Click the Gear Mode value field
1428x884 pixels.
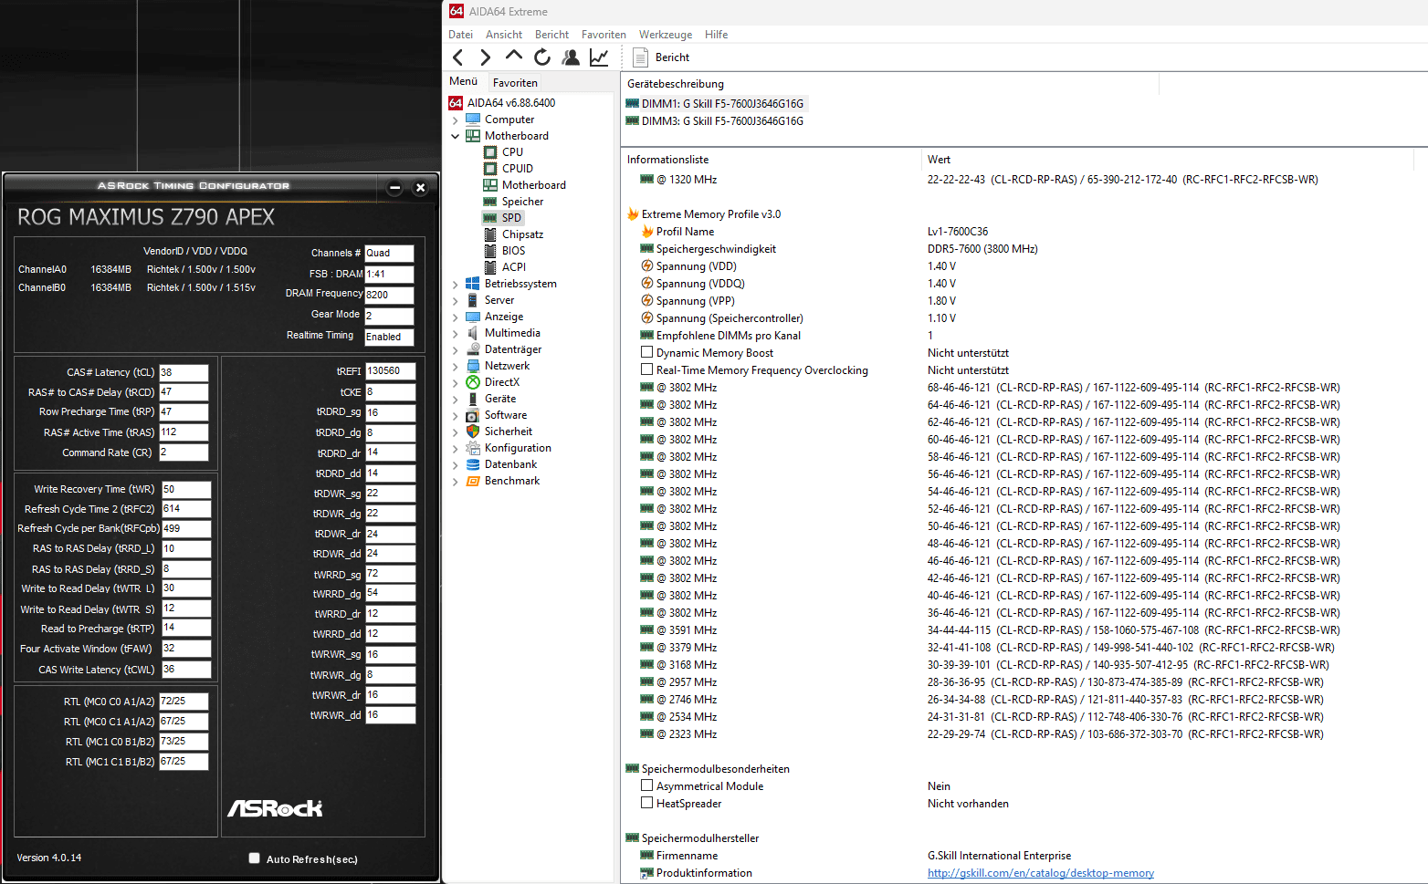pos(389,316)
